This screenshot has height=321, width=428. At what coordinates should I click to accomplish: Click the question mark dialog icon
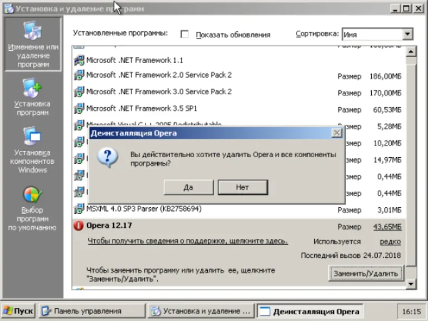[x=108, y=158]
